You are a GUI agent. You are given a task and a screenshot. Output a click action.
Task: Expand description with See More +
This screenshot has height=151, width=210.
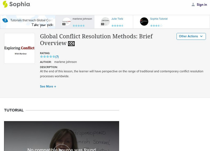pos(48,87)
